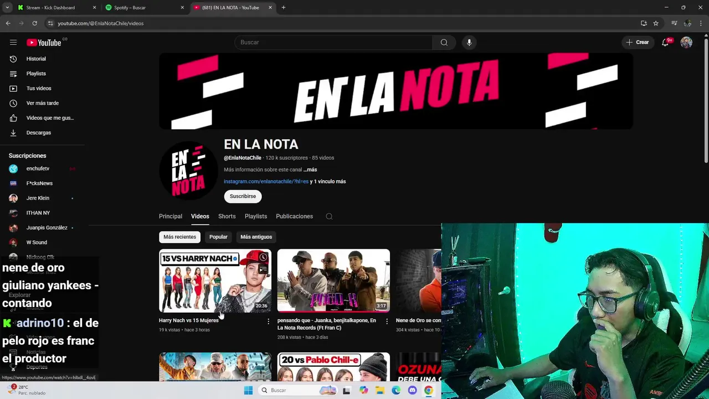The width and height of the screenshot is (709, 399).
Task: Click the Chrome address bar URL
Action: (x=101, y=23)
